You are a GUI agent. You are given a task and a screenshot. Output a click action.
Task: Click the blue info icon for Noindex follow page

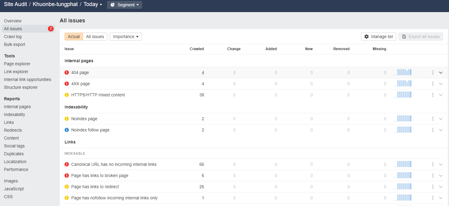(67, 130)
